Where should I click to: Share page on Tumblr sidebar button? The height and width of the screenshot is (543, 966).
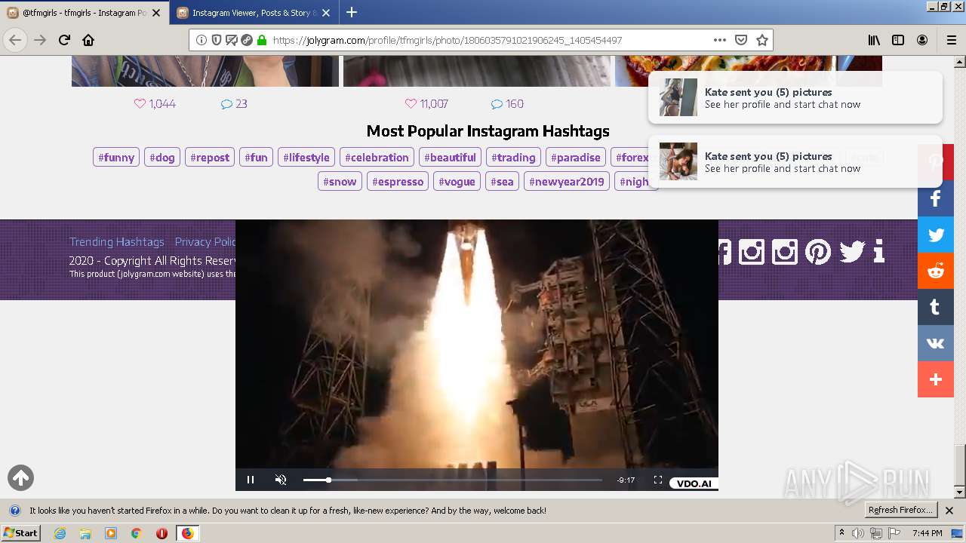pyautogui.click(x=936, y=307)
